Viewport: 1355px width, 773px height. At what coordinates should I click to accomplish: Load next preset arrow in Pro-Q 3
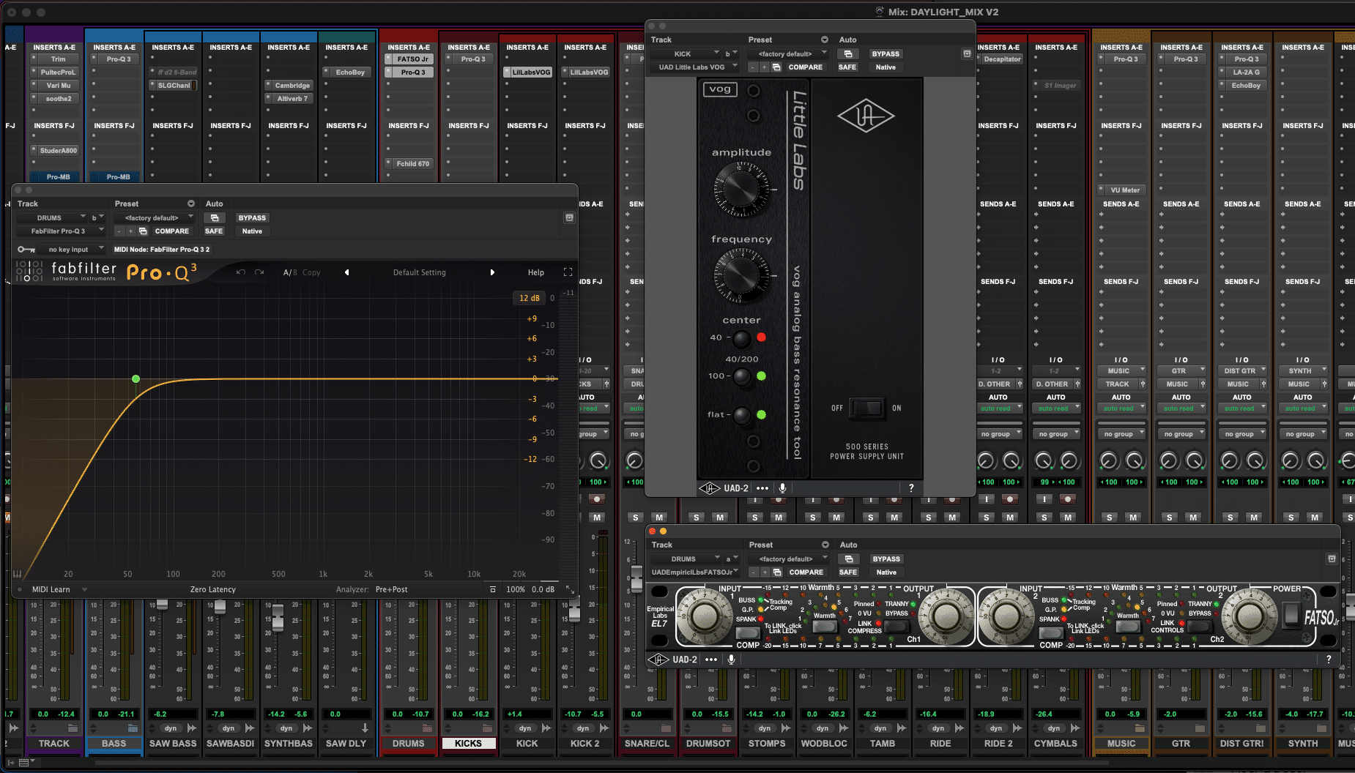click(x=492, y=272)
